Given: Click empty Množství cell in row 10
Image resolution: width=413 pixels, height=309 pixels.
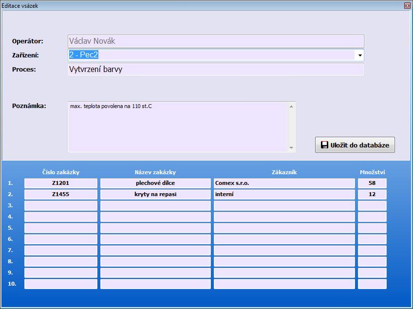Looking at the screenshot, I should pos(372,284).
